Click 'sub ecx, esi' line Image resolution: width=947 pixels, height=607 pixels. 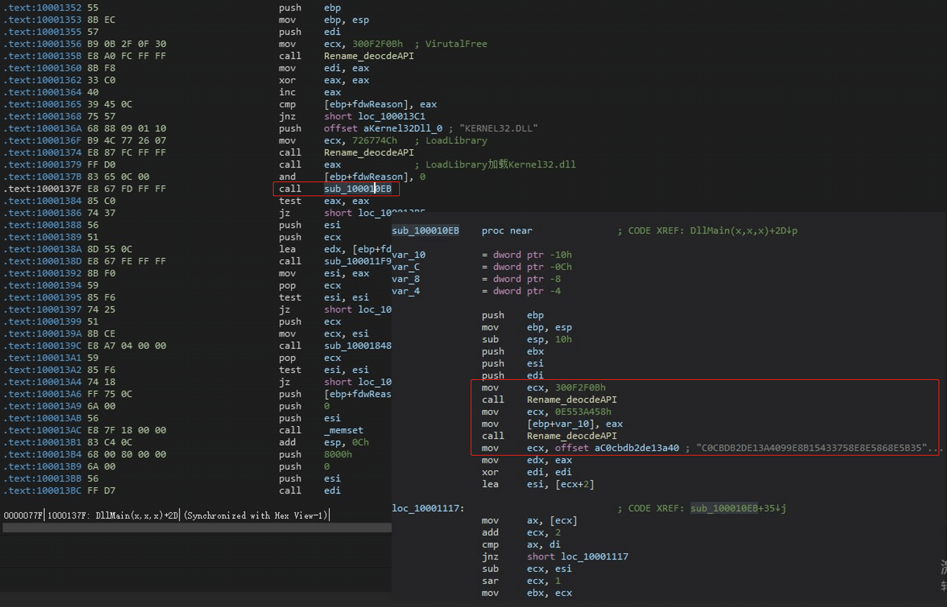(x=527, y=568)
